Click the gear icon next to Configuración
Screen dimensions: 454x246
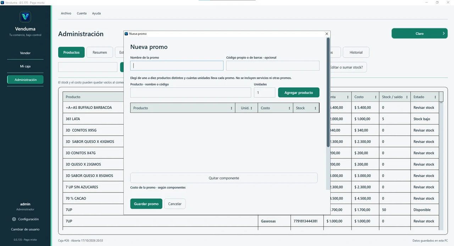pyautogui.click(x=14, y=219)
